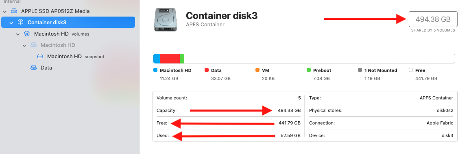Click the 494.38 GB capacity box
Screen dimensions: 458x154
433,19
